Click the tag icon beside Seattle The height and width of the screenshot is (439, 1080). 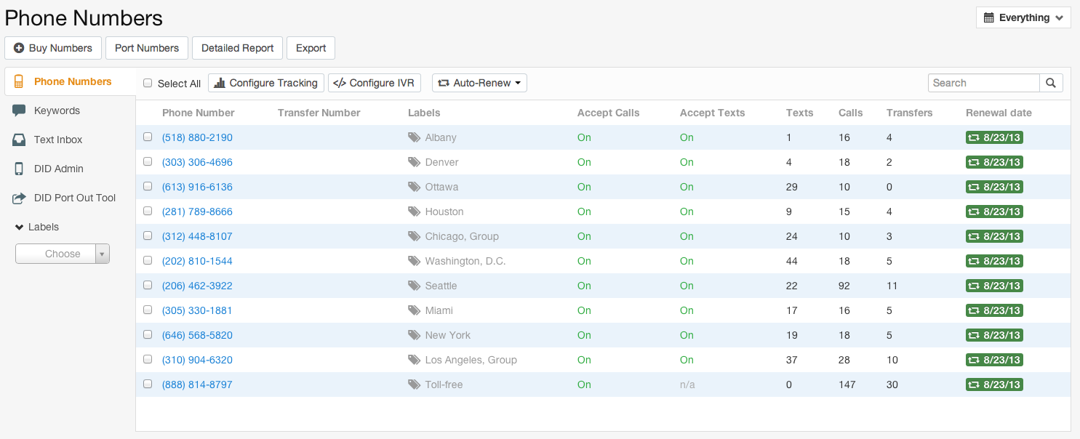[414, 286]
